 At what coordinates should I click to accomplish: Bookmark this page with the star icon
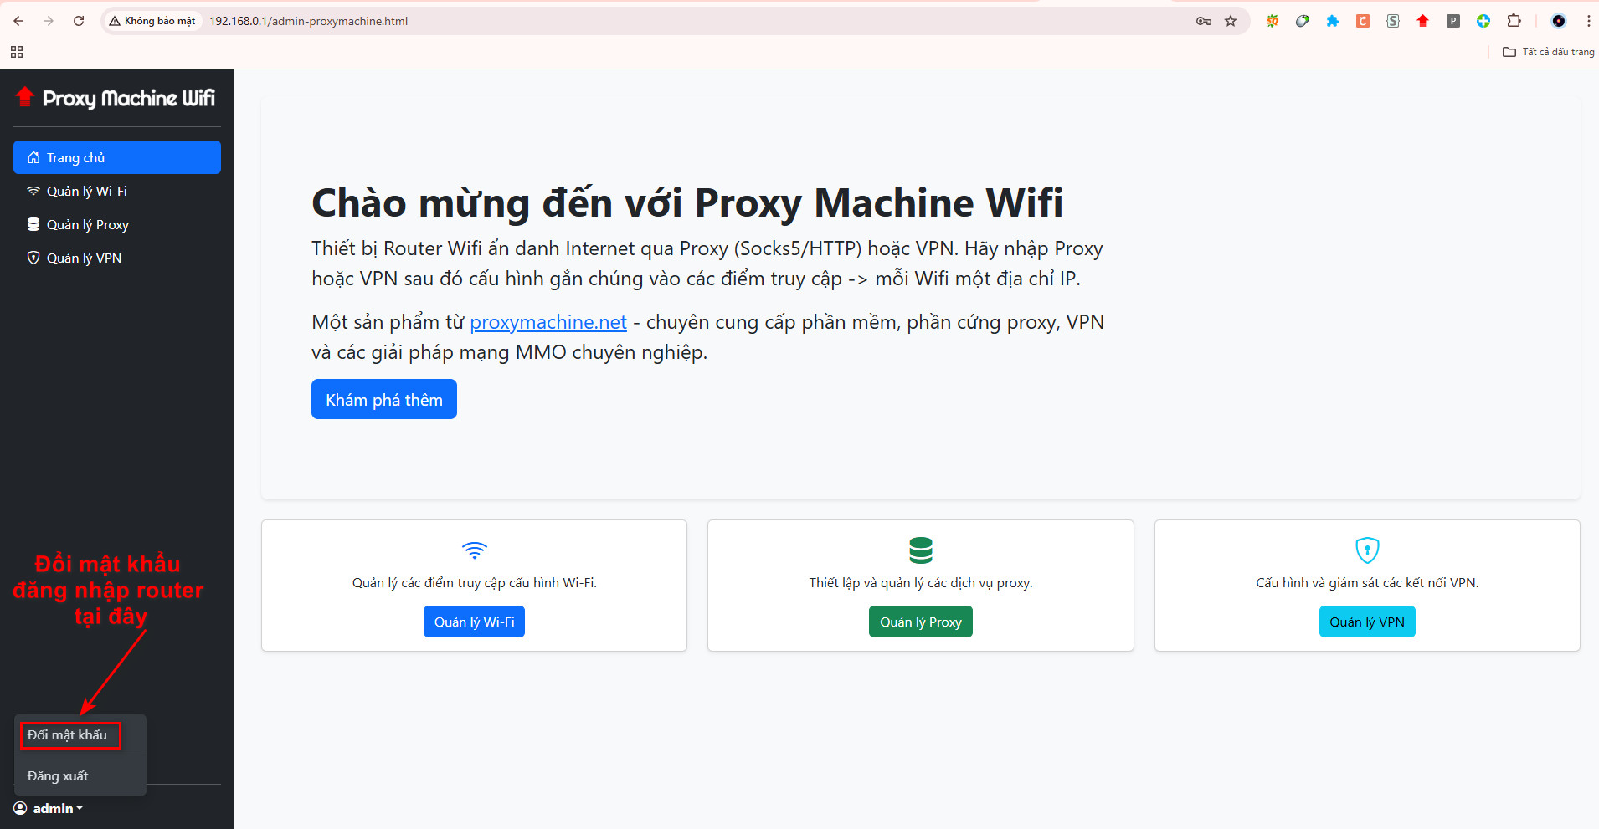1231,21
